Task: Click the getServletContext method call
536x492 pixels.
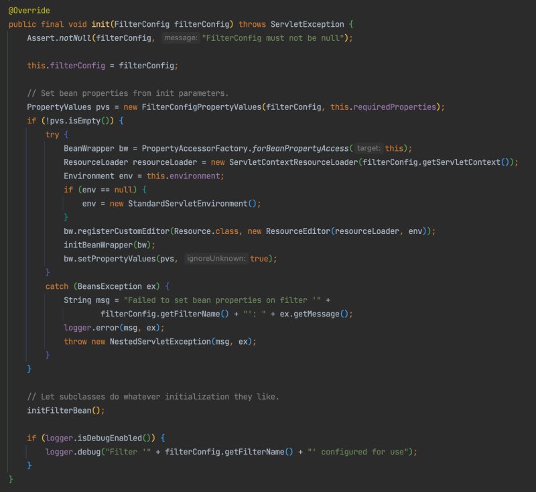Action: [x=461, y=162]
